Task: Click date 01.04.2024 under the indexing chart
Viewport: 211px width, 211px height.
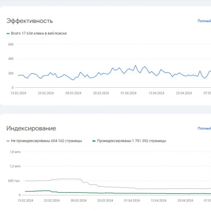Action: pyautogui.click(x=132, y=200)
